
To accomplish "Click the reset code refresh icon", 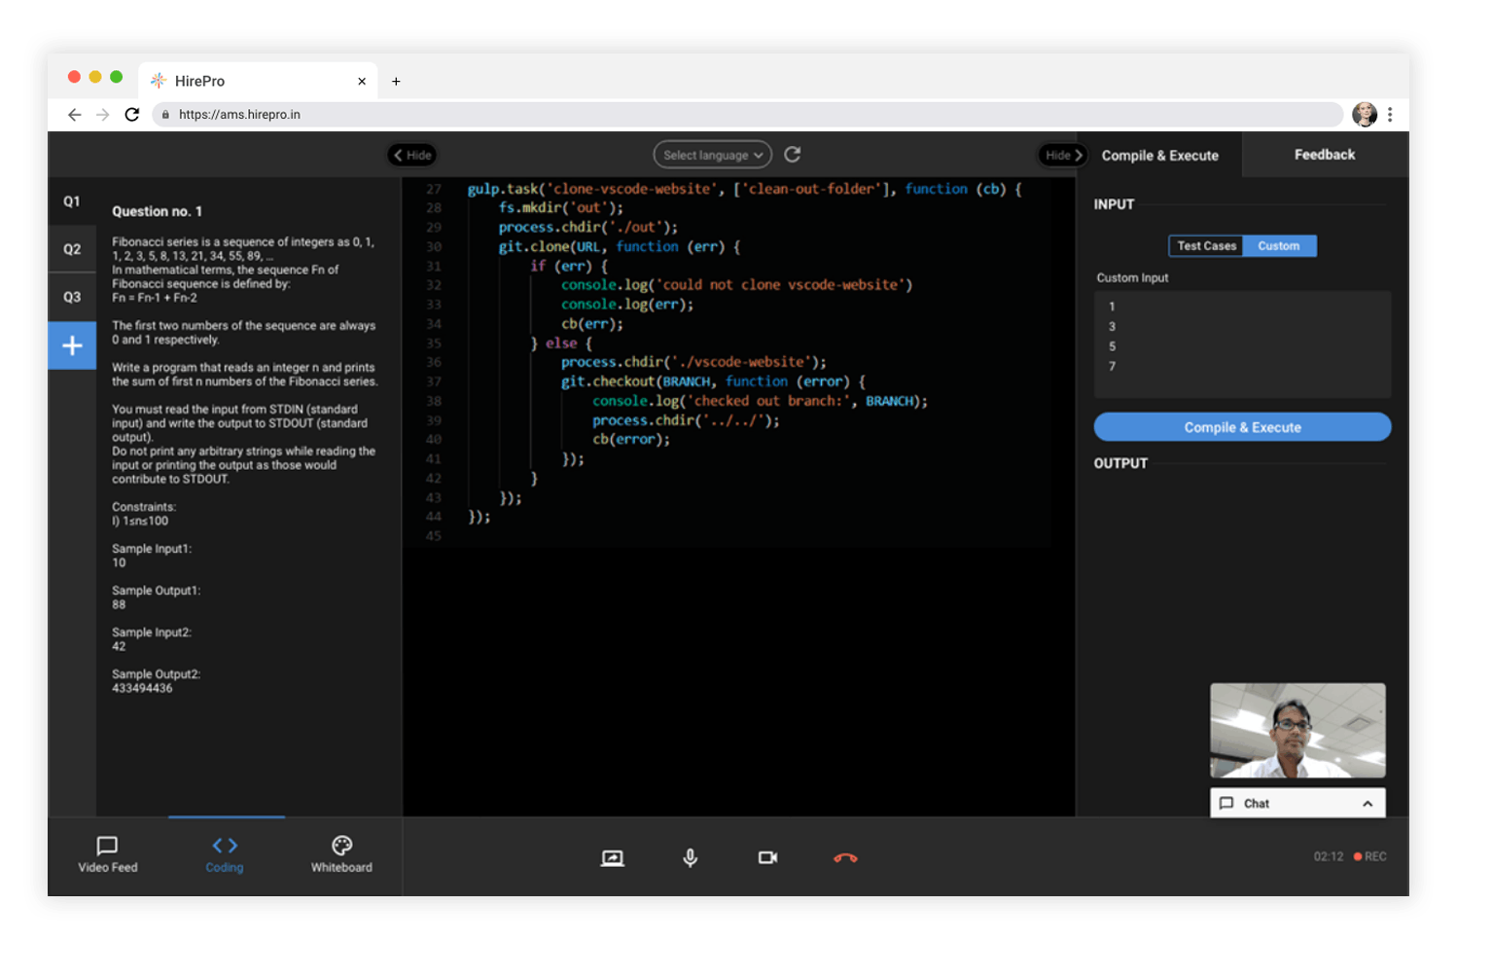I will click(793, 155).
